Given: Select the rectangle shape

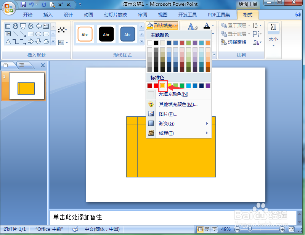Looking at the screenshot, I should pos(31,34).
